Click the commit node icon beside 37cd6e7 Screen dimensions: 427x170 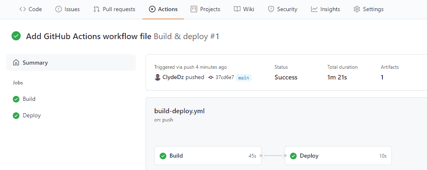click(210, 77)
